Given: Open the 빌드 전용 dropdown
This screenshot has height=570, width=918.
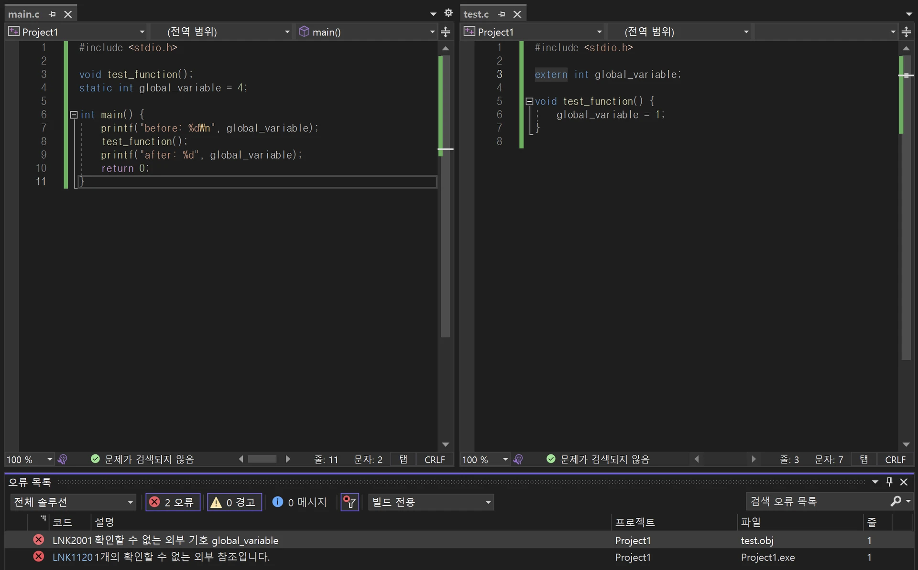Looking at the screenshot, I should point(430,502).
